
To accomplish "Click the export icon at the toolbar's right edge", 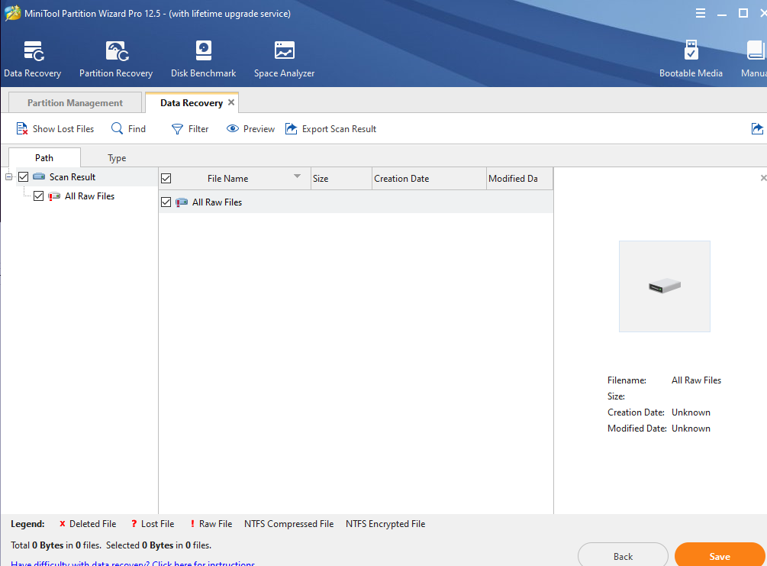I will tap(757, 128).
